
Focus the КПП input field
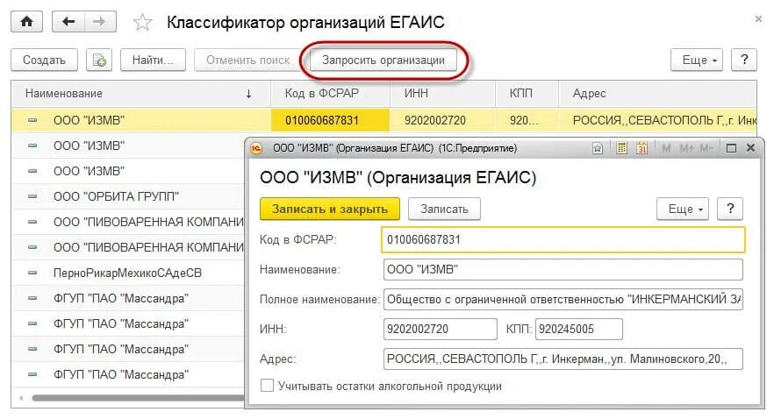[x=578, y=330]
